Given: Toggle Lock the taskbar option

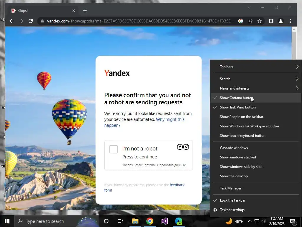Looking at the screenshot, I should click(x=256, y=200).
